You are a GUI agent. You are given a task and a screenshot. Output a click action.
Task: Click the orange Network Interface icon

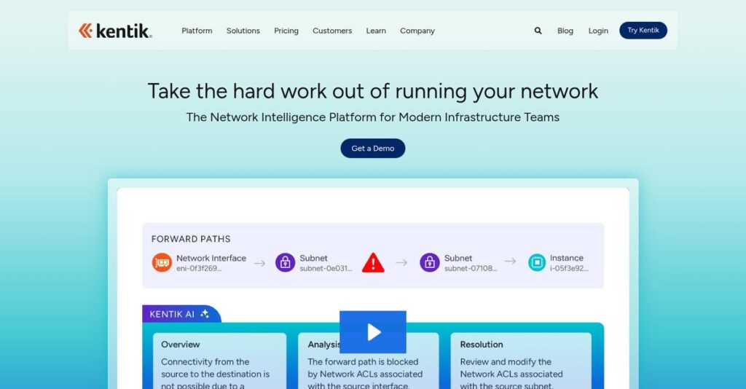tap(162, 262)
